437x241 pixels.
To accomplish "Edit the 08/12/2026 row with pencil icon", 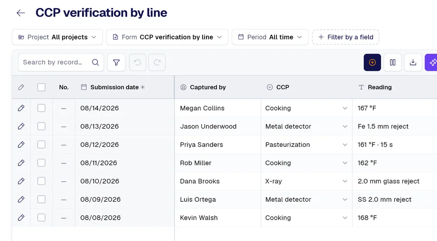I will 21,145.
